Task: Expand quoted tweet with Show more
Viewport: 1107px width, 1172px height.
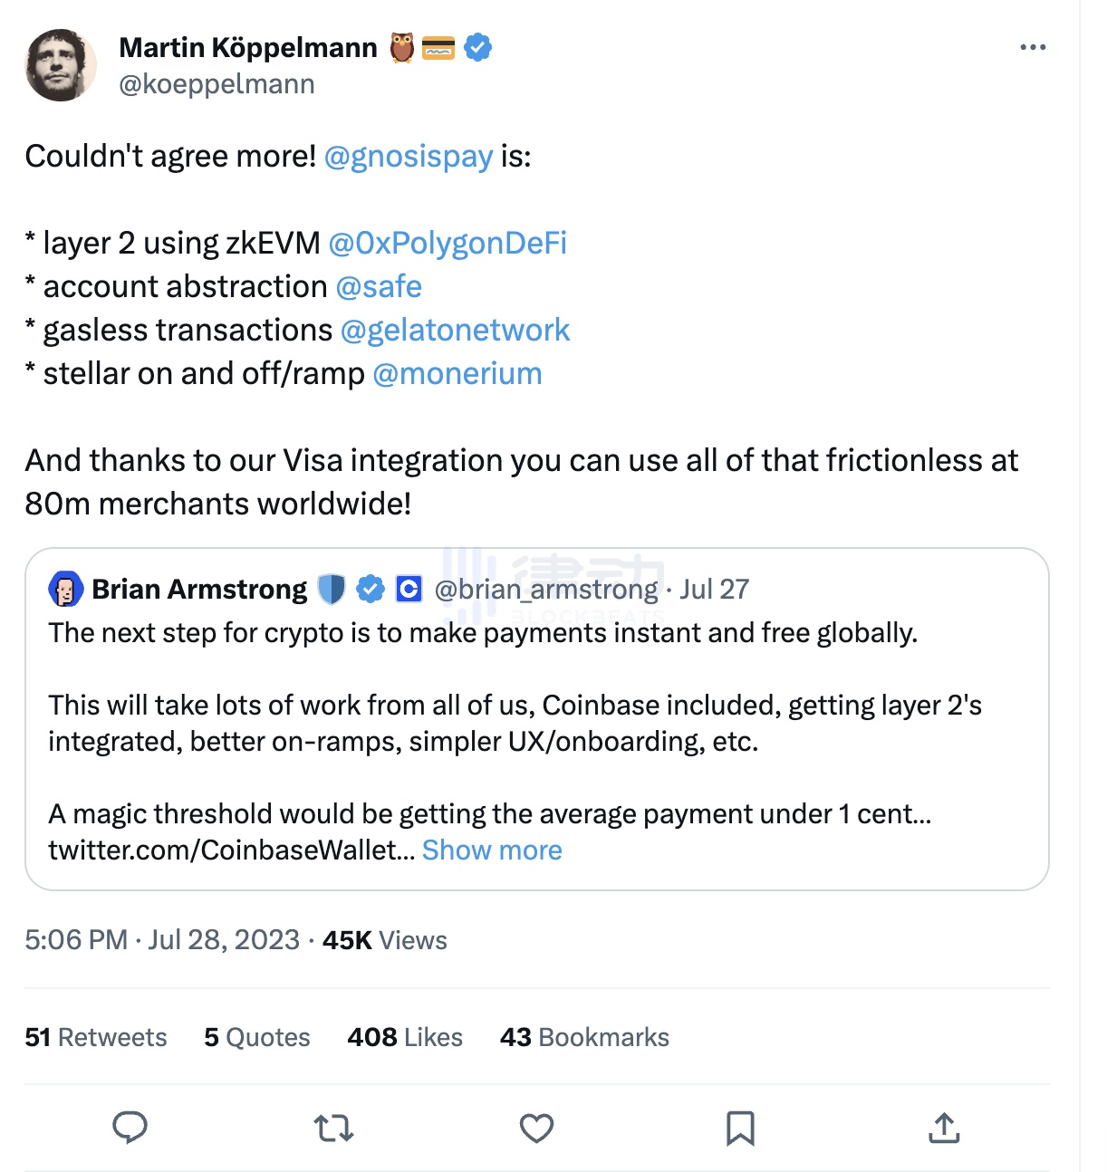Action: [492, 850]
